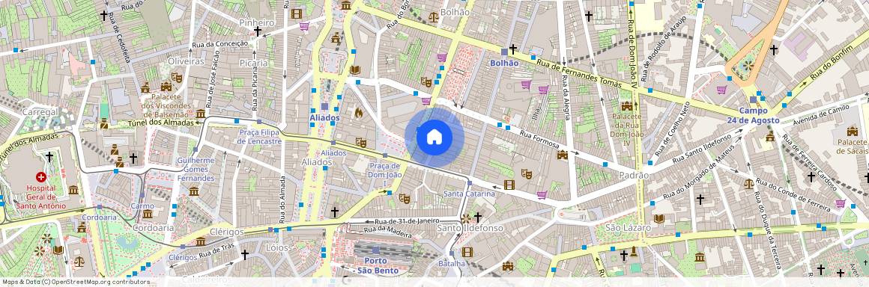Click the shopping cart icon near Pinheiro

pos(304,26)
